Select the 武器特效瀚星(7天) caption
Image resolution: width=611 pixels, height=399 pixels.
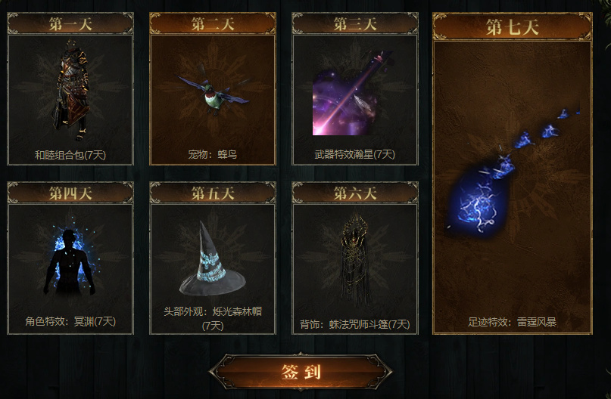pos(355,154)
